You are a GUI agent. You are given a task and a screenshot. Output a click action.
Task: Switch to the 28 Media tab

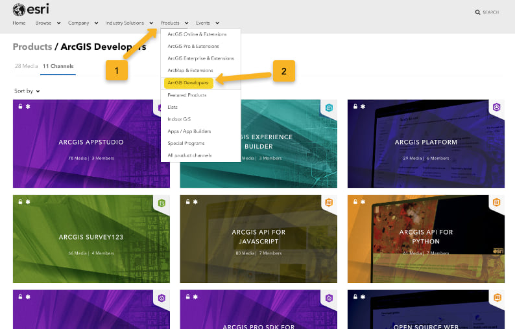tap(27, 66)
